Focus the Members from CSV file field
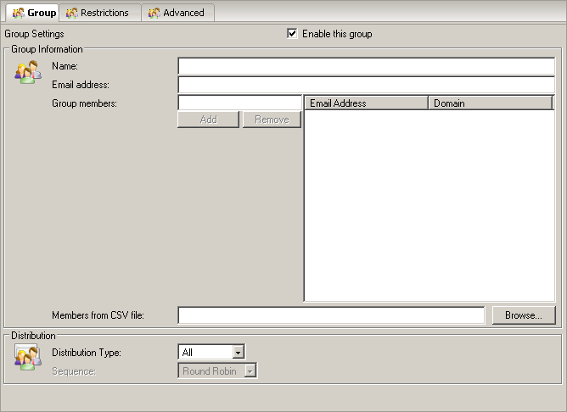Screen dimensions: 567x412 (331, 315)
